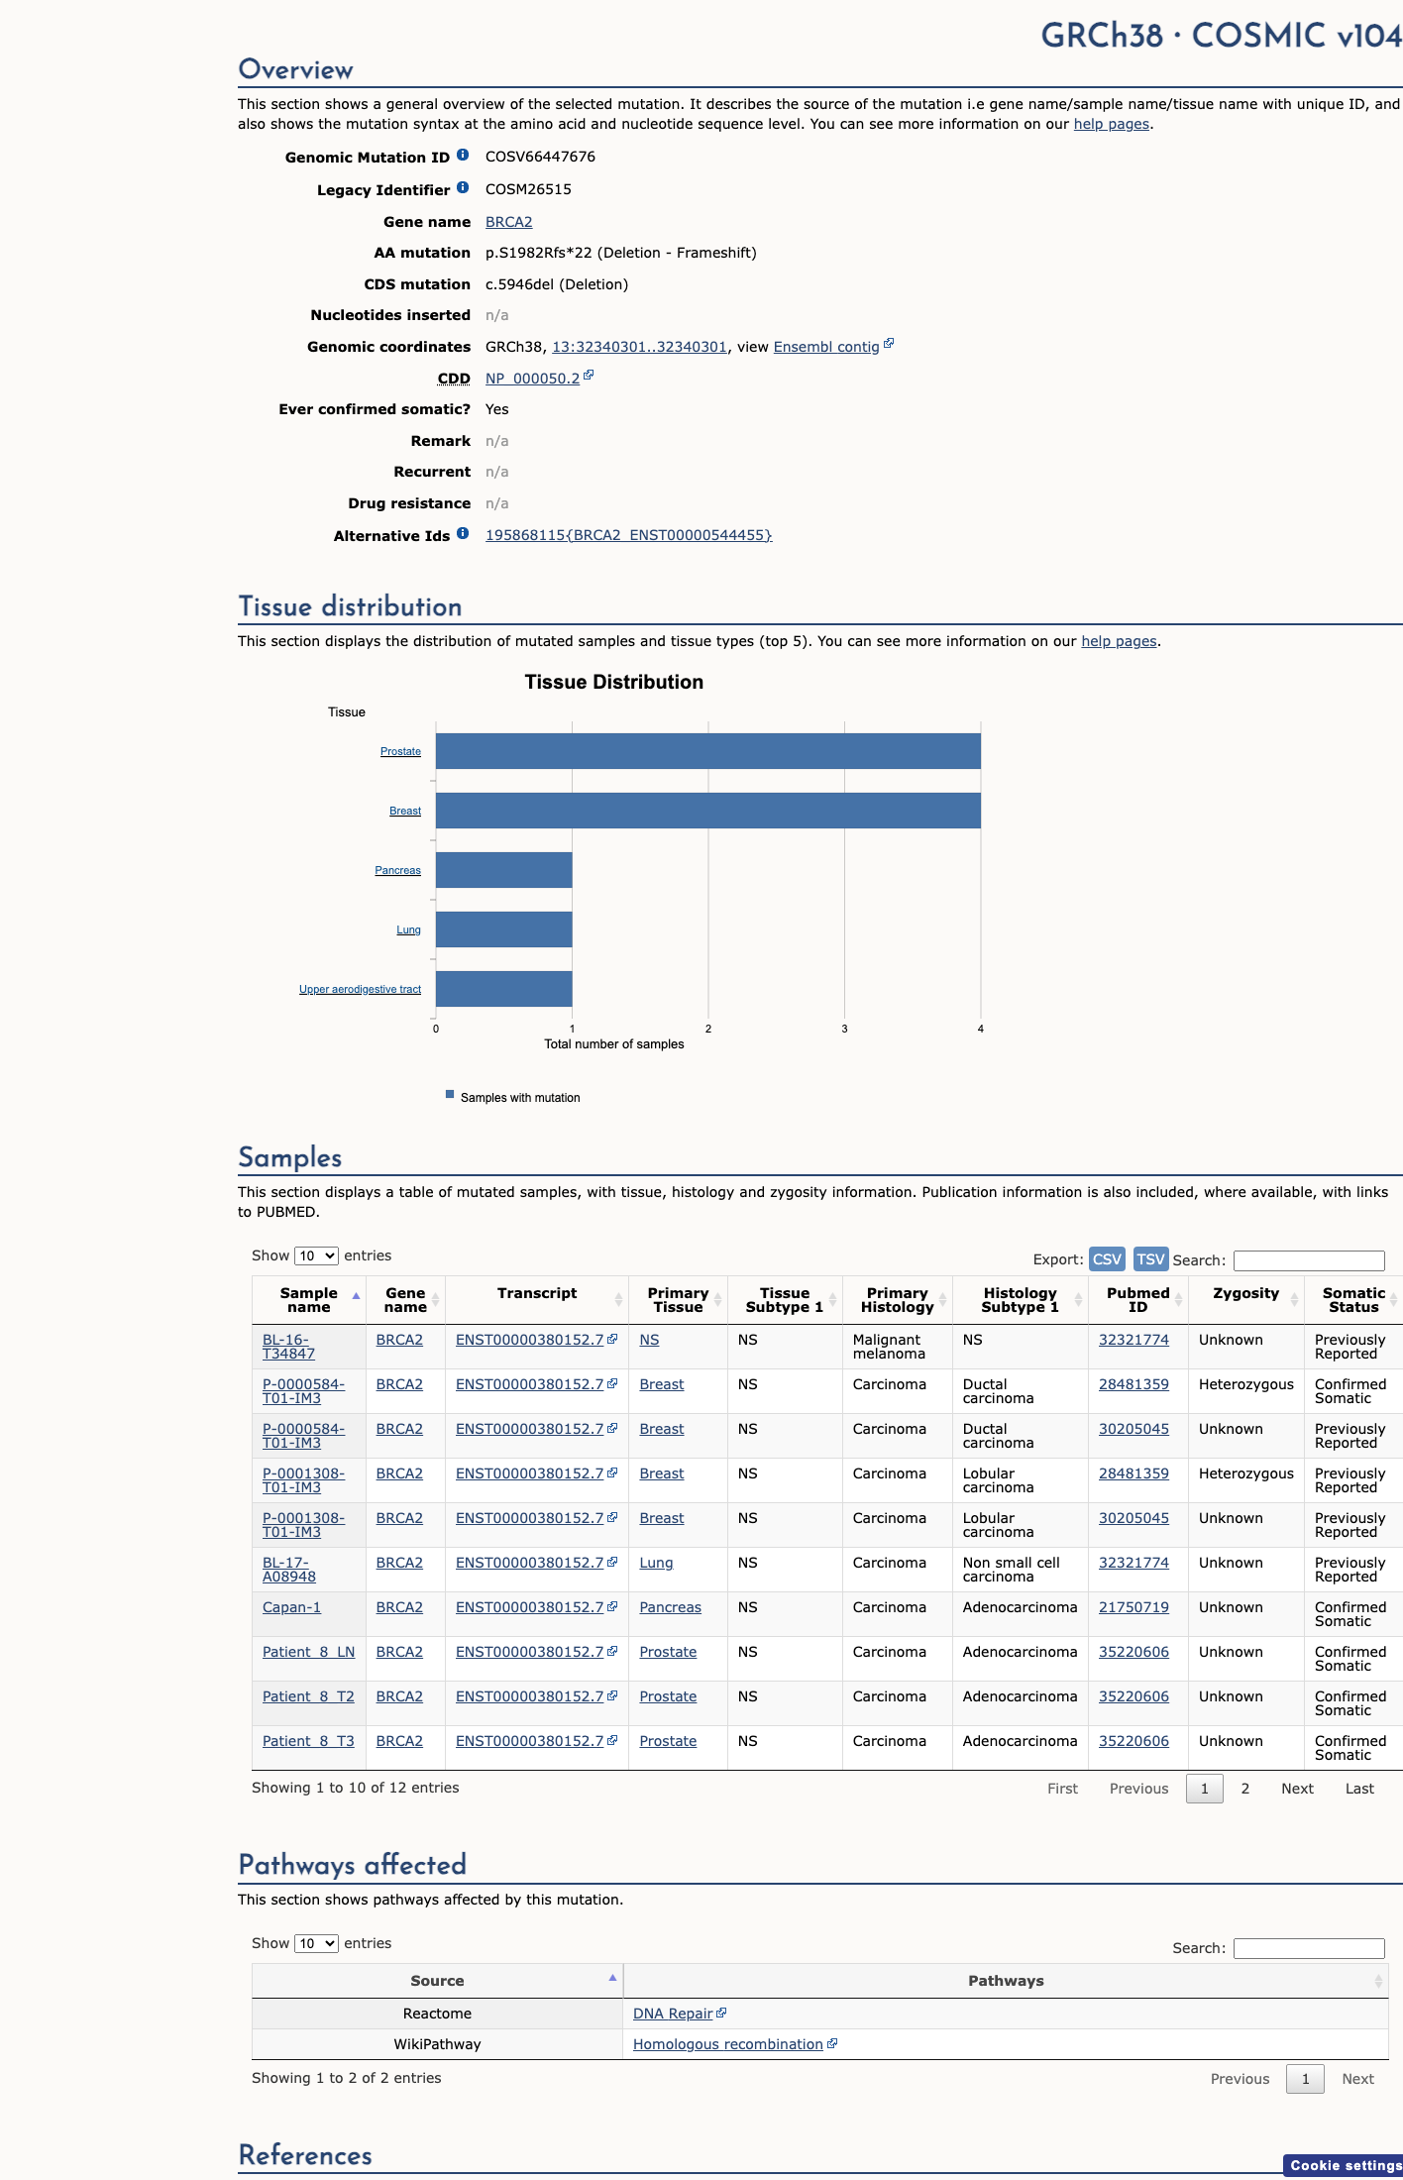Click external icon beside DNA Repair pathway
This screenshot has height=2180, width=1403.
coord(721,2013)
